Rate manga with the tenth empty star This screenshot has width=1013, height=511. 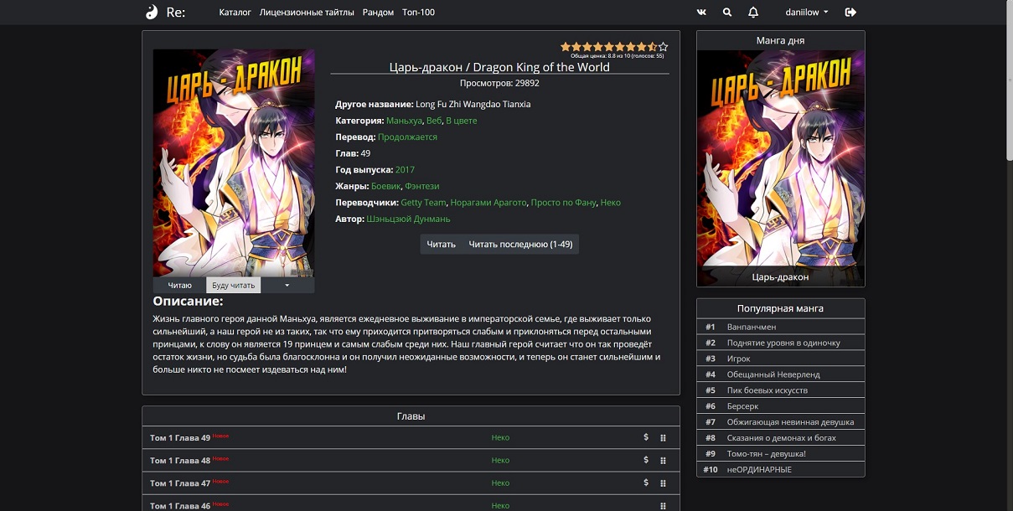point(664,47)
